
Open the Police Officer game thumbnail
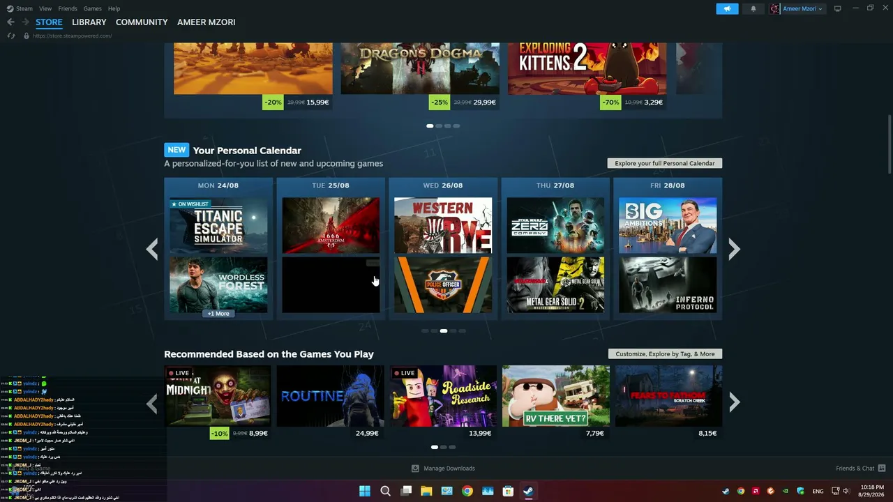[x=443, y=284]
